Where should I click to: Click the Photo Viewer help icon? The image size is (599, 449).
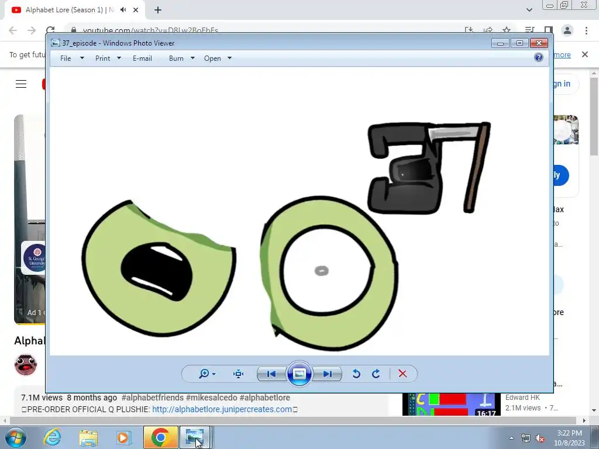point(539,58)
